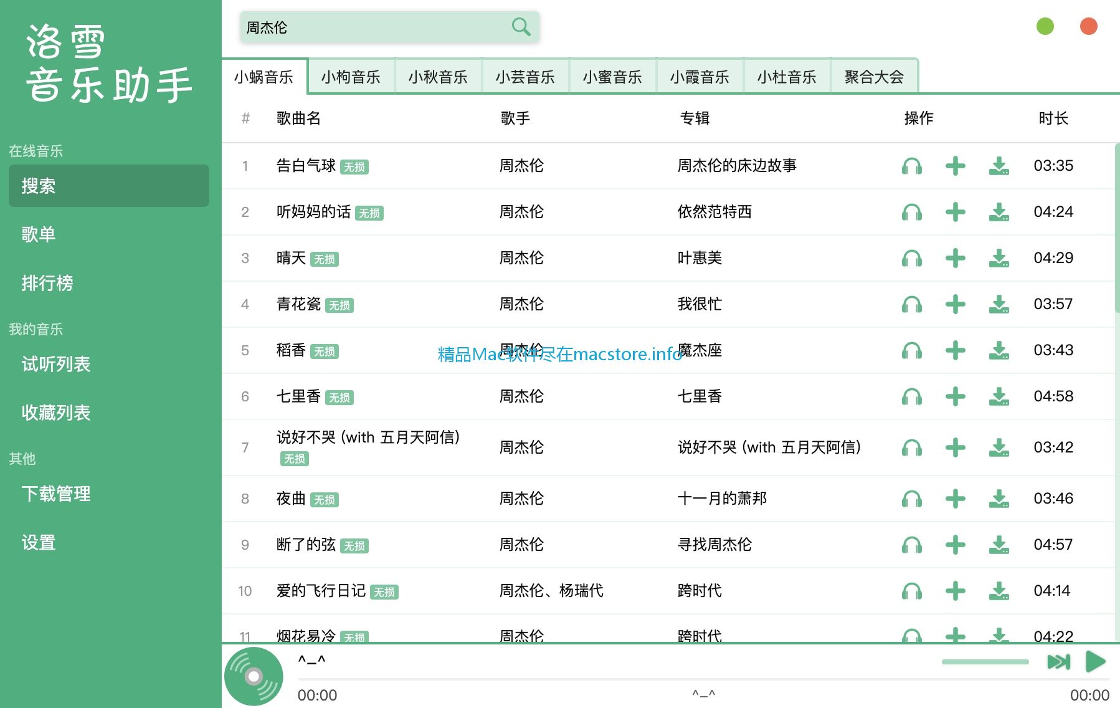
Task: Click the search magnifier icon
Action: (x=521, y=27)
